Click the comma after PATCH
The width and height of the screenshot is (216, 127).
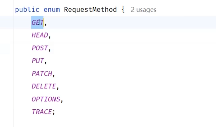point(54,75)
